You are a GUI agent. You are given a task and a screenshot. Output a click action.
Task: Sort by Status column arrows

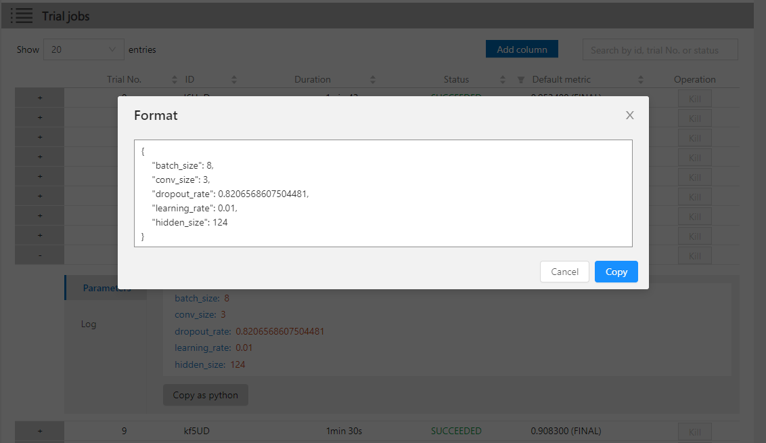503,80
